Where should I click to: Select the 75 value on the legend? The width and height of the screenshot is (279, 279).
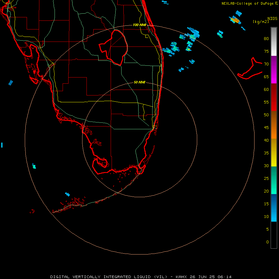pos(266,51)
